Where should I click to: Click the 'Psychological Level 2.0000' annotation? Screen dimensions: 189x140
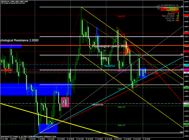coord(109,46)
